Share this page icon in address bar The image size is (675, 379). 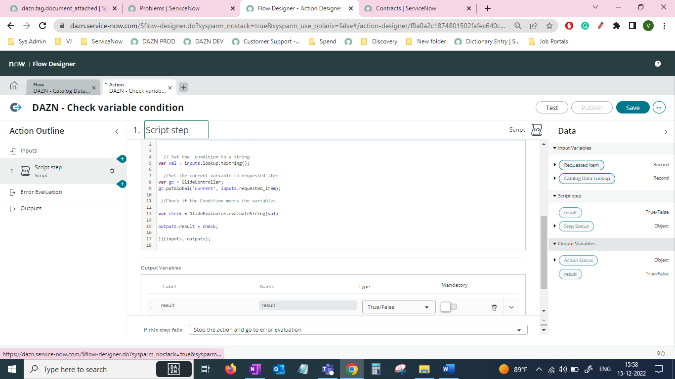pos(534,26)
